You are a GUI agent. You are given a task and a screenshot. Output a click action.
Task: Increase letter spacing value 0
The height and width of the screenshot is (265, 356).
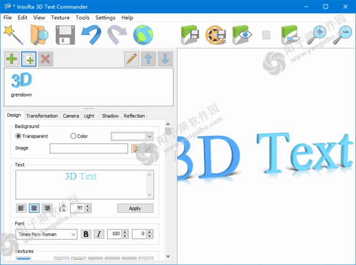click(x=150, y=232)
